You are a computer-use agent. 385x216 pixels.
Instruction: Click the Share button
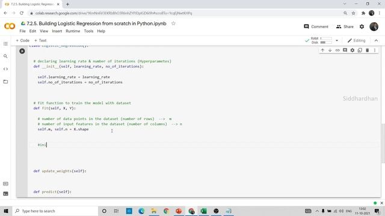point(345,26)
